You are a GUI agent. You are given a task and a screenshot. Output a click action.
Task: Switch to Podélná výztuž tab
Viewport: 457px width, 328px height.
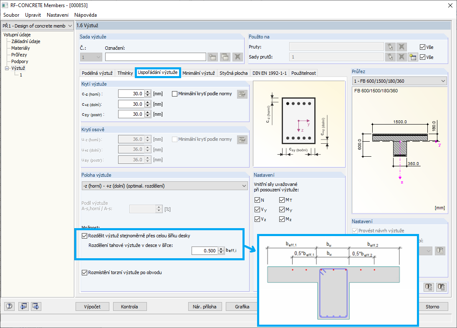click(x=97, y=73)
